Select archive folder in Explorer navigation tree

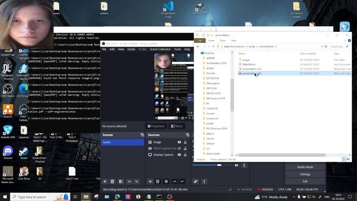click(210, 68)
